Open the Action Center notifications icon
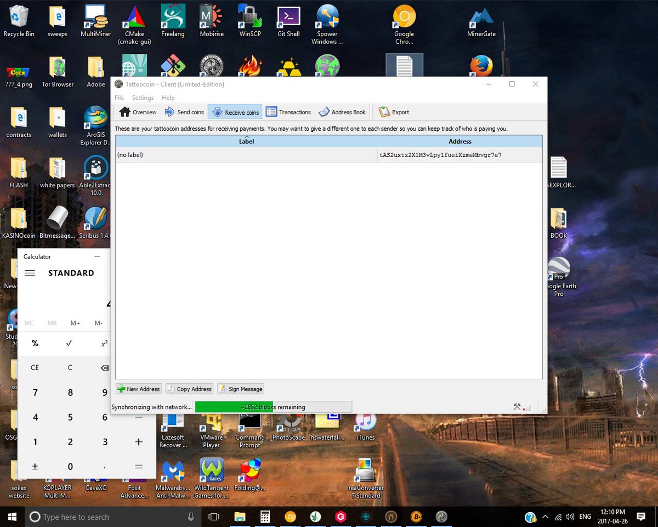The image size is (658, 527). pyautogui.click(x=641, y=517)
